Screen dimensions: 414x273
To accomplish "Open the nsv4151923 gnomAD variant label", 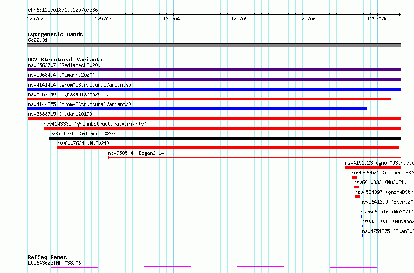I will point(380,163).
